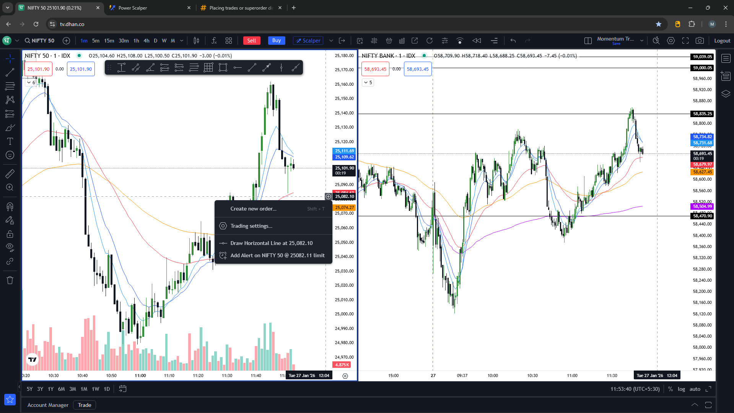The image size is (734, 413).
Task: Select the Measure ruler tool
Action: point(10,174)
